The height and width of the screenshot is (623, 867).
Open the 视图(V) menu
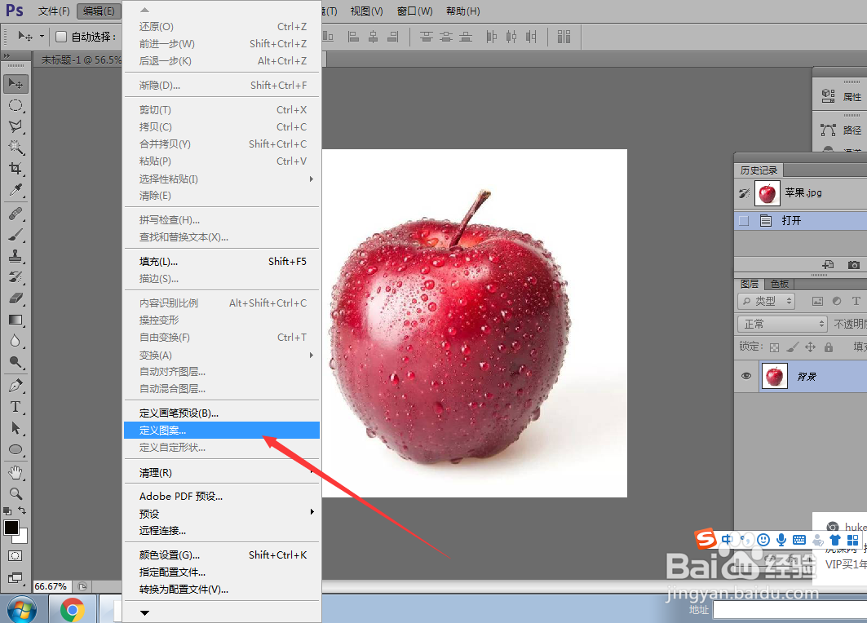click(366, 11)
